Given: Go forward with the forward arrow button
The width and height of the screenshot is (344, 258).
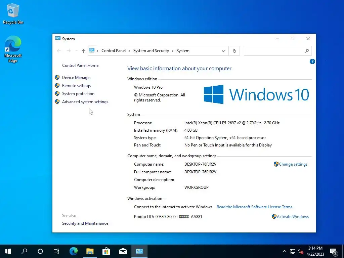Looking at the screenshot, I should point(69,51).
